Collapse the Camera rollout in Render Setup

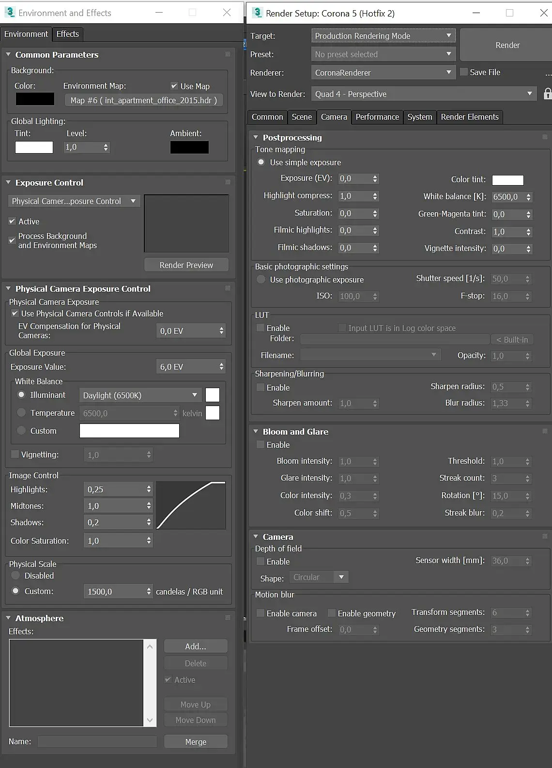tap(256, 537)
